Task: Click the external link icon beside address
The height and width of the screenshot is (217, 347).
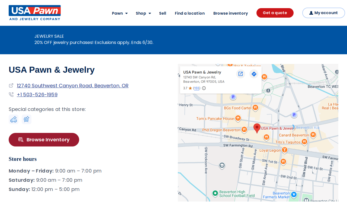Action: 11,85
